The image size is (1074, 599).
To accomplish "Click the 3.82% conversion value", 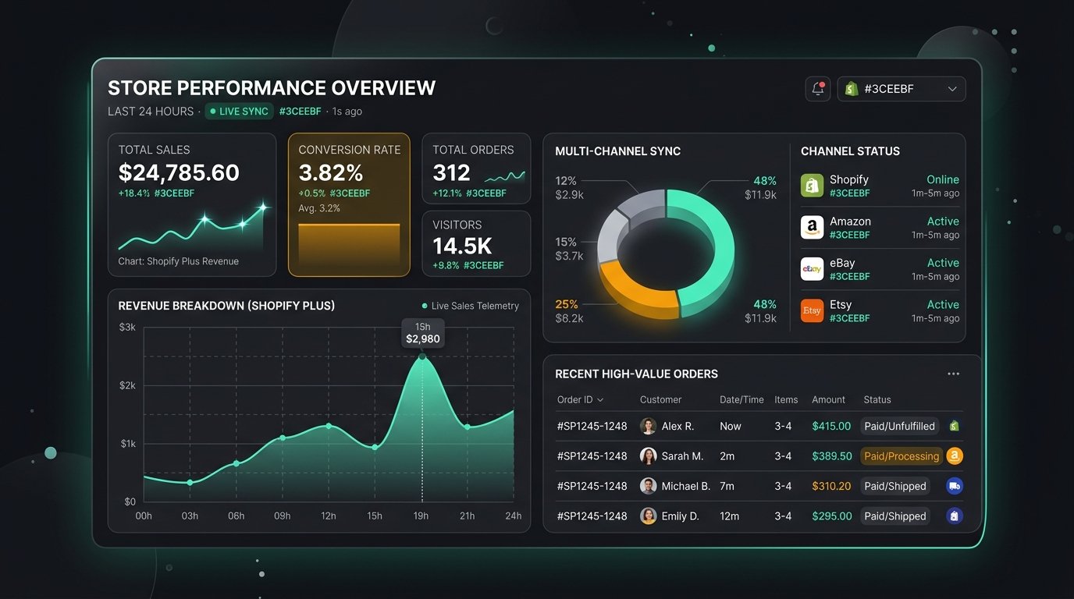I will point(331,172).
